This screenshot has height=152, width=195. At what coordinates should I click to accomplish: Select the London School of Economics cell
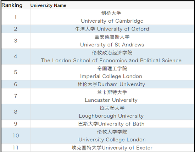pyautogui.click(x=112, y=57)
